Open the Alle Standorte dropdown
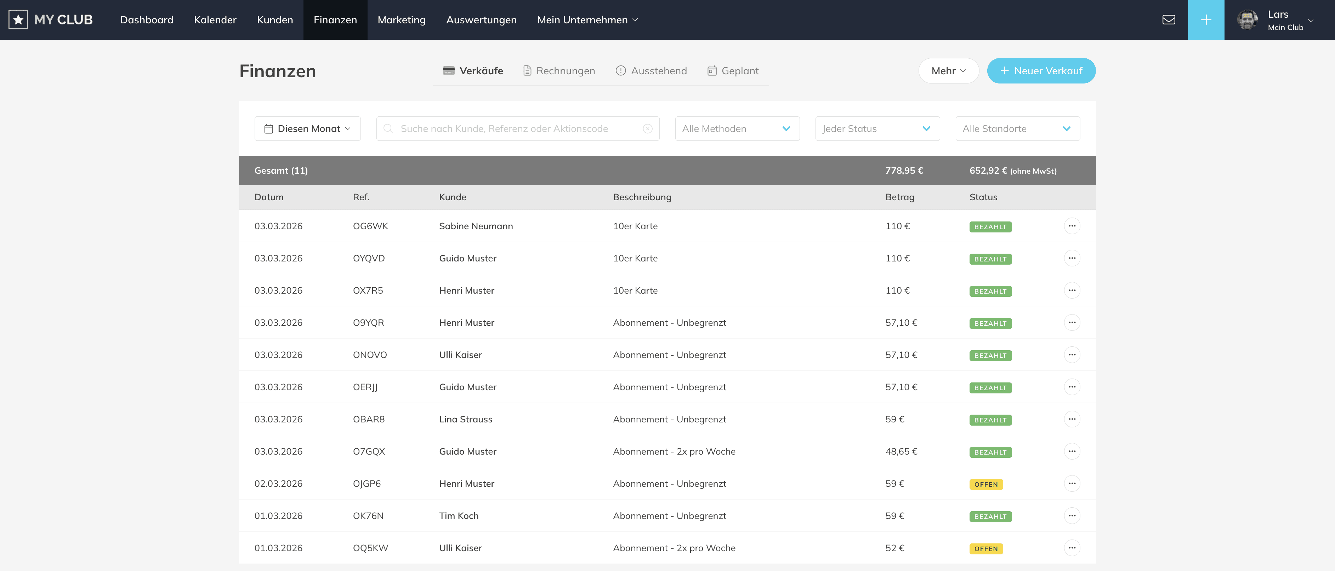Viewport: 1335px width, 571px height. tap(1017, 128)
